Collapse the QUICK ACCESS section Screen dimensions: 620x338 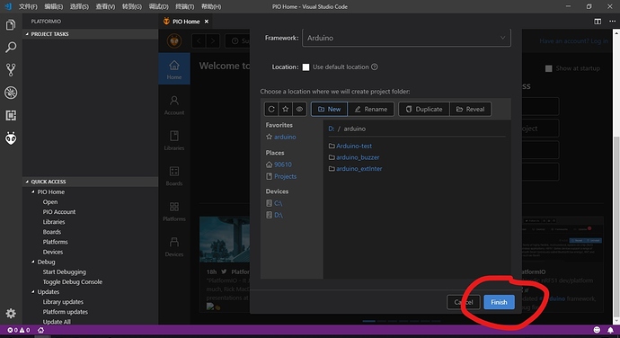90,182
